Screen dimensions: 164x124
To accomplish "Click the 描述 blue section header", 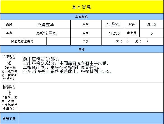I will 82,49.
